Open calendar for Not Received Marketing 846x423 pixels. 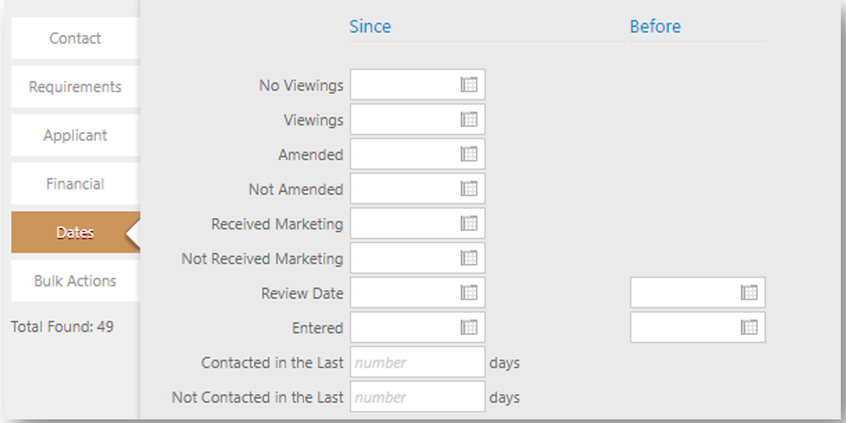tap(469, 258)
